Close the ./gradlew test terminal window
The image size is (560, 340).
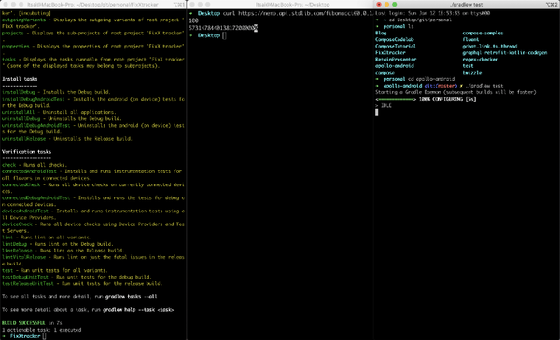tap(379, 5)
